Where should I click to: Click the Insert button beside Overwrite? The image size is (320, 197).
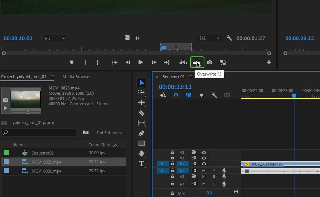pyautogui.click(x=183, y=62)
